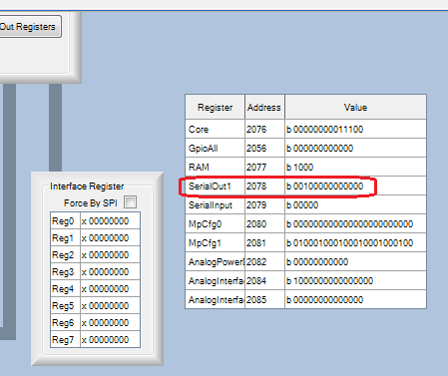Screen dimensions: 448x376
Task: Select the RAM register name cell
Action: point(216,167)
